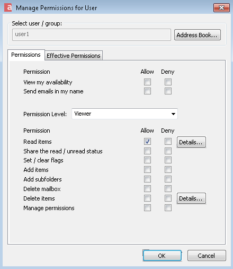Allow Delete mailbox permission

(x=147, y=188)
